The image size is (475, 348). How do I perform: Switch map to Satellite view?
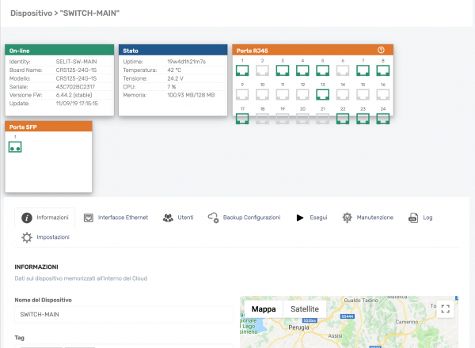click(305, 309)
